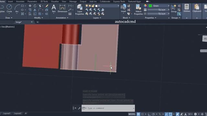The height and width of the screenshot is (116, 207).
Task: Click the MODEL space button
Action: click(132, 114)
